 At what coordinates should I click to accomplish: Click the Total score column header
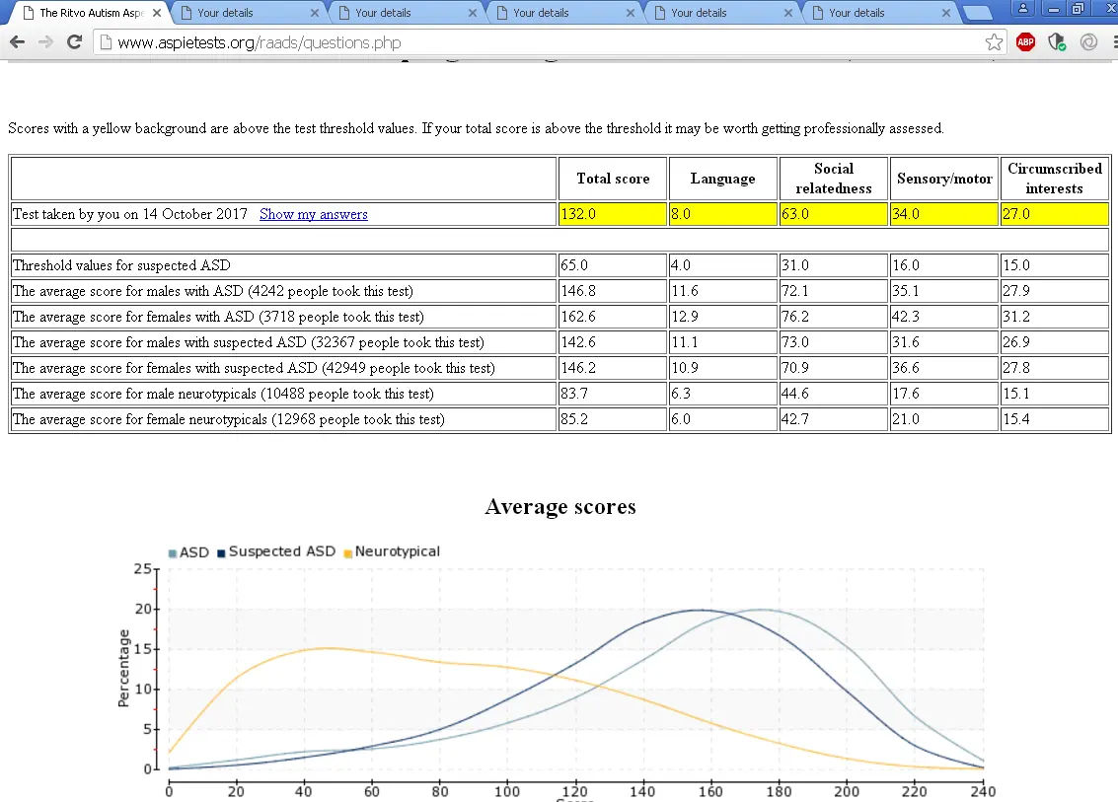[613, 179]
